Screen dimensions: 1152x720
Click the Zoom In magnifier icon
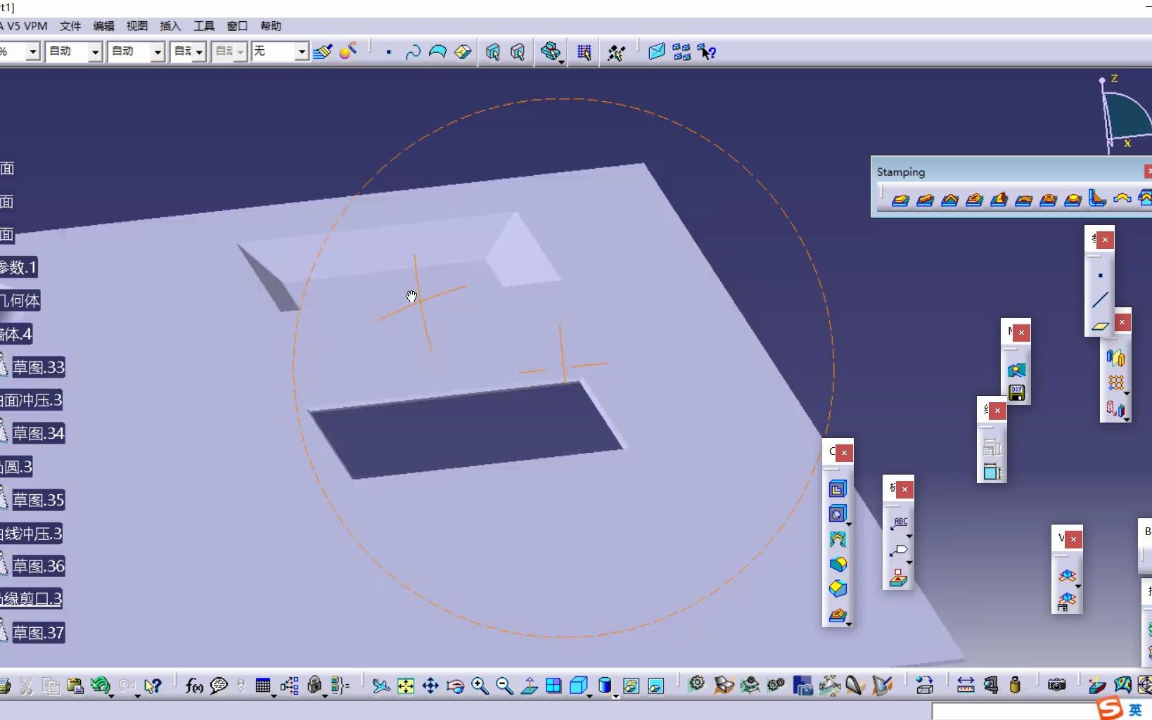pos(480,686)
